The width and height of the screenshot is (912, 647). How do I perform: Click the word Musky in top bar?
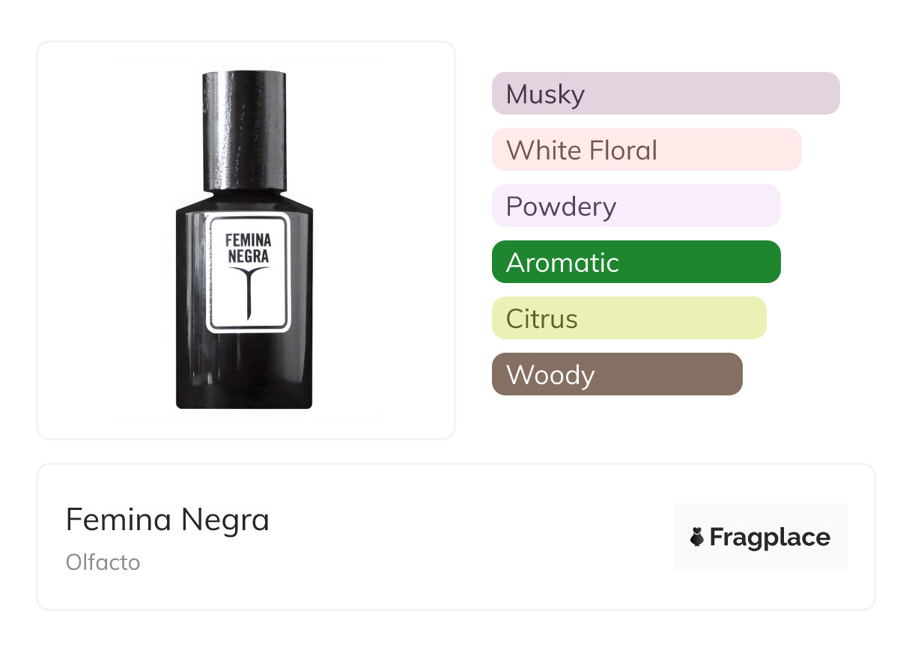click(x=545, y=94)
